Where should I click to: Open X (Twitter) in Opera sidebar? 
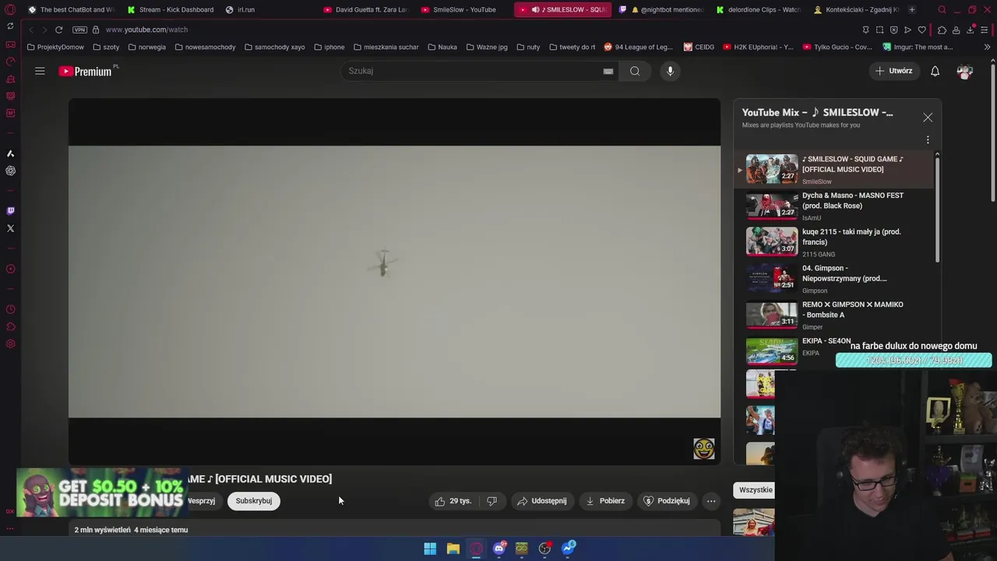coord(10,228)
